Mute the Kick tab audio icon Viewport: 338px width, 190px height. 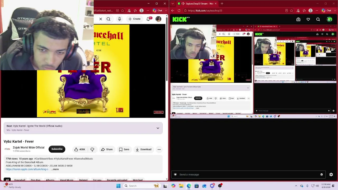point(183,4)
